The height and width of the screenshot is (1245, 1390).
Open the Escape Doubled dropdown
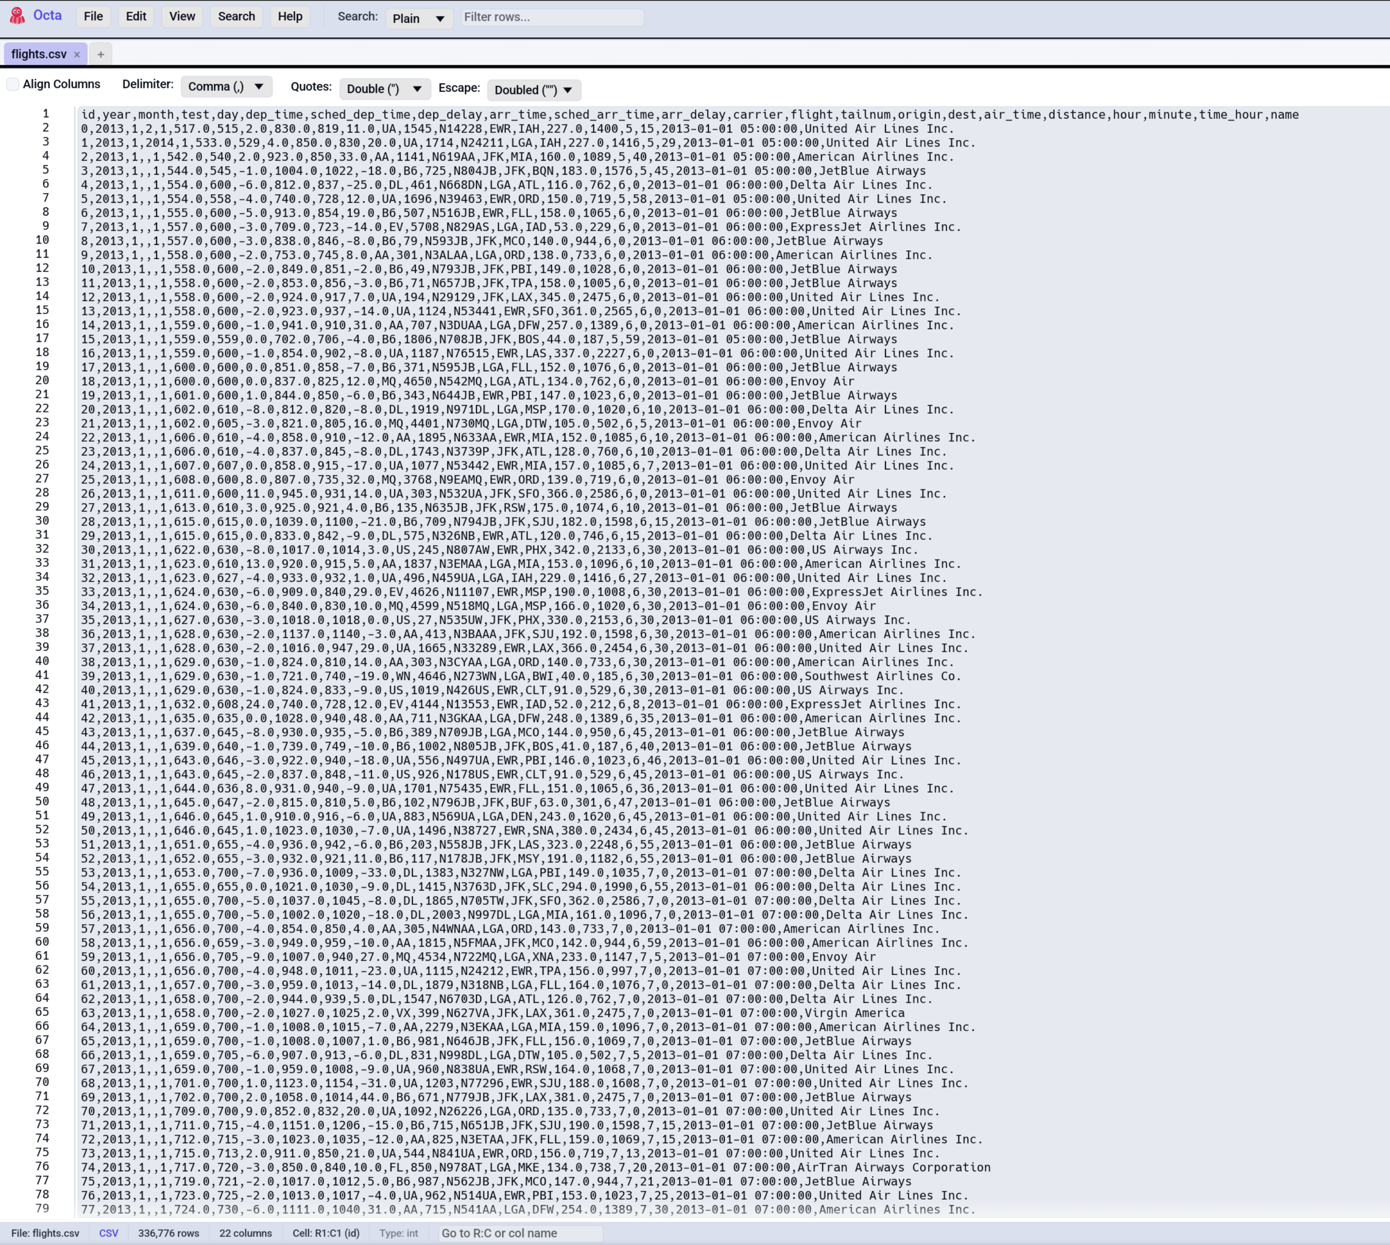coord(534,90)
